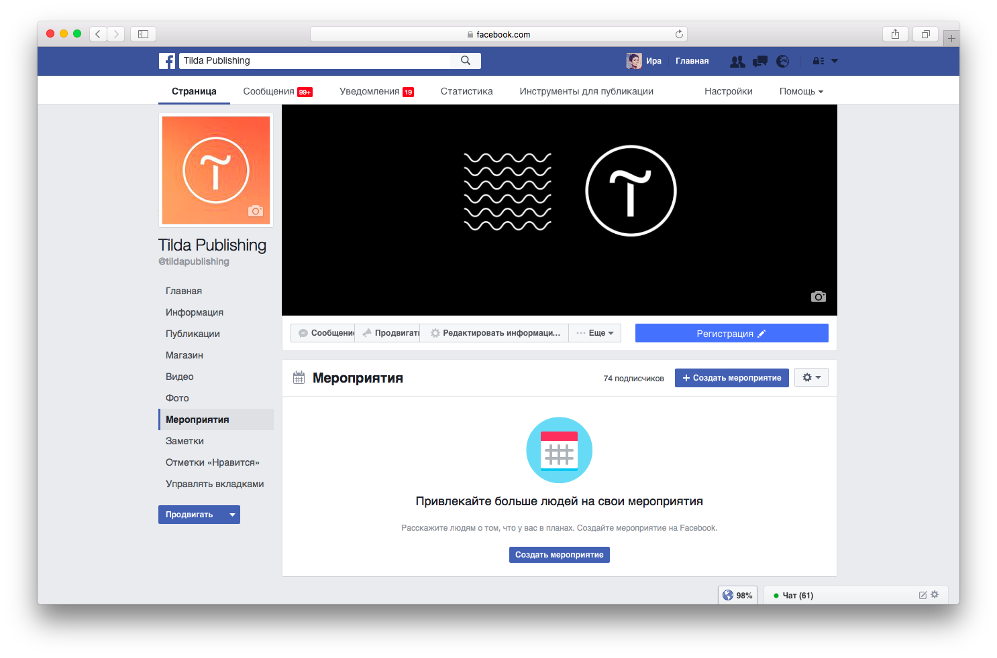Viewport: 997px width, 658px height.
Task: Click Tilda Publishing page title
Action: [212, 245]
